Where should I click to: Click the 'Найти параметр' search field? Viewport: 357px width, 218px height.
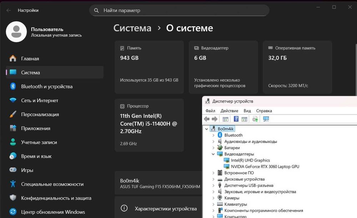pos(179,10)
